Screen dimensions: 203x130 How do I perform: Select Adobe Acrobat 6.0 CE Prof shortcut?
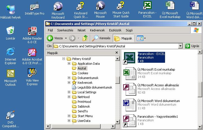click(32, 56)
